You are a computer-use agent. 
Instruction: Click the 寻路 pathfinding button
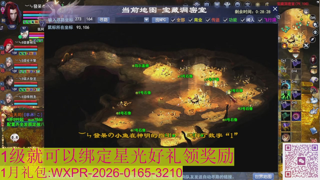(x=103, y=20)
